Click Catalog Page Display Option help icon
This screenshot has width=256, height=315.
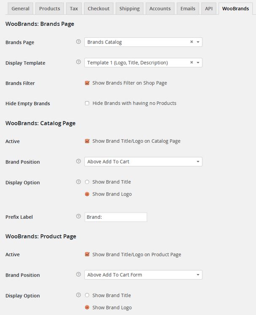[78, 182]
